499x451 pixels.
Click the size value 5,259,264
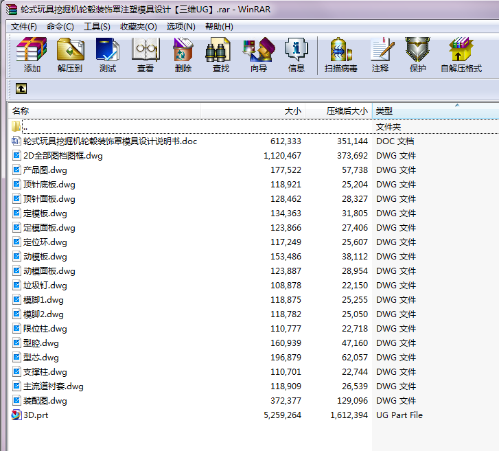(x=282, y=415)
